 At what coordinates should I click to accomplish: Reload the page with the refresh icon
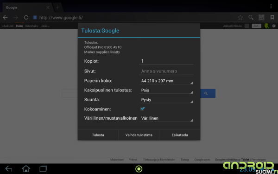click(x=26, y=18)
